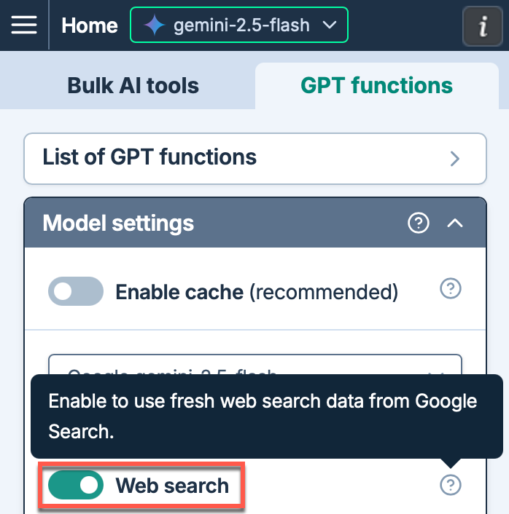Open the Google model selection combo box
The width and height of the screenshot is (509, 514).
point(255,365)
